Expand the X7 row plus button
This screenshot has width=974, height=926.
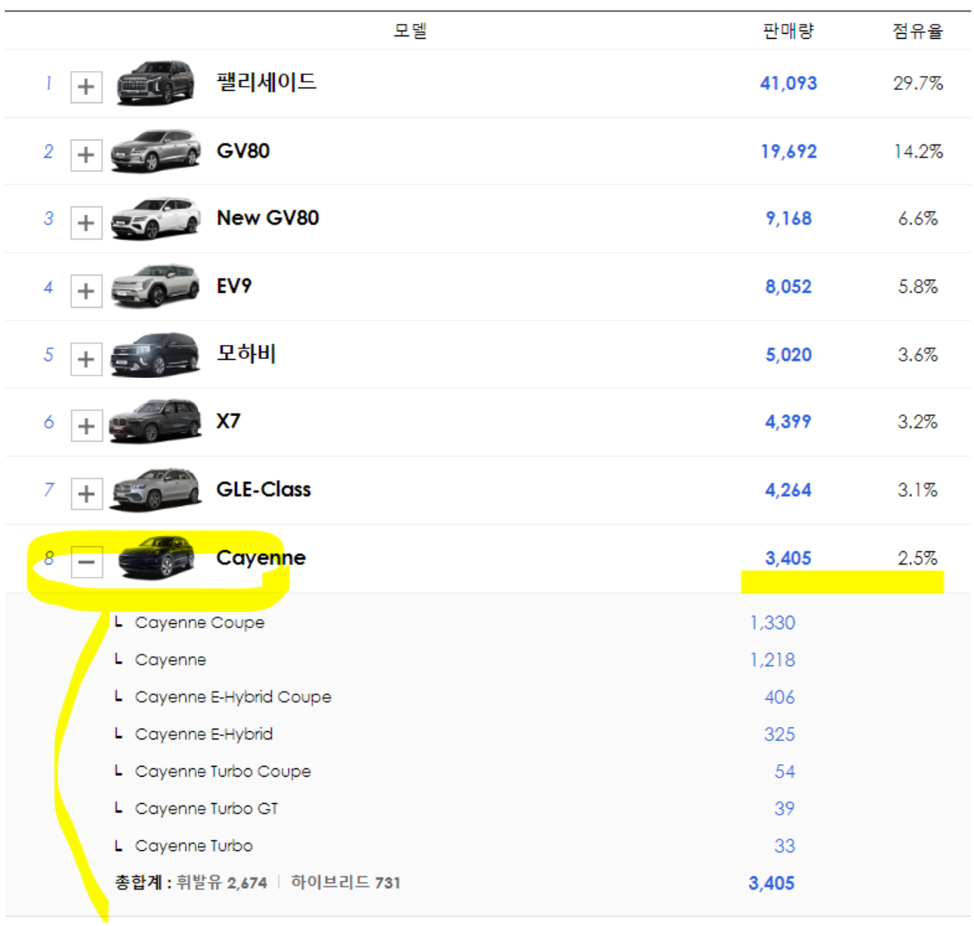[87, 425]
